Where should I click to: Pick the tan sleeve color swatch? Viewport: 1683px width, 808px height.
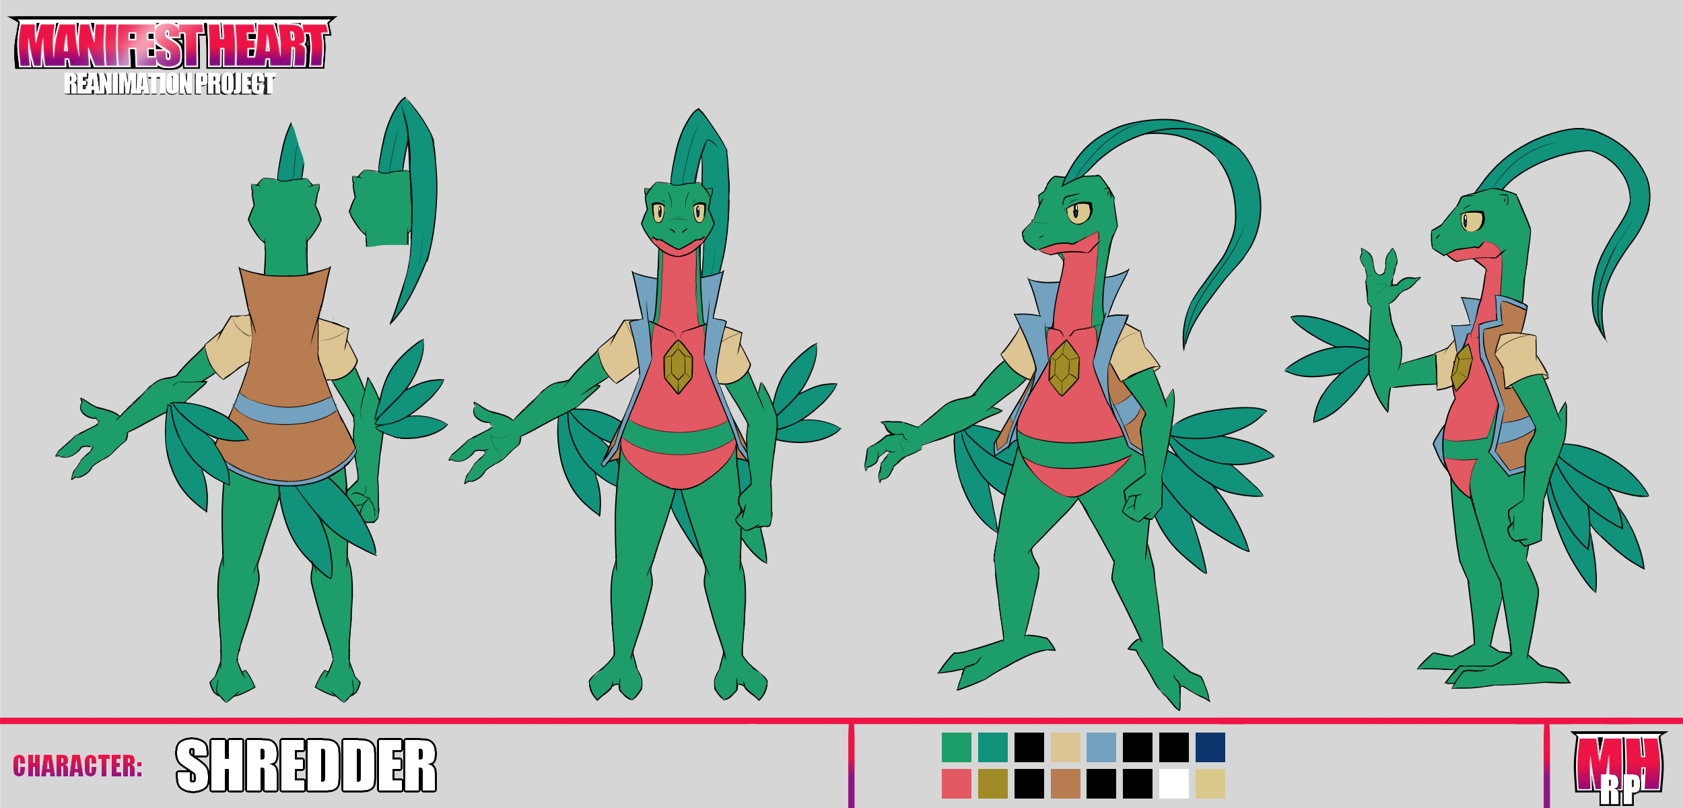(x=1066, y=747)
